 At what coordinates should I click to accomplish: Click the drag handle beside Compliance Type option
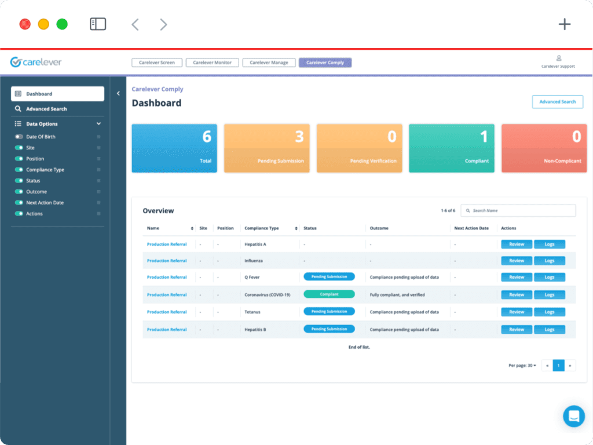pyautogui.click(x=98, y=170)
